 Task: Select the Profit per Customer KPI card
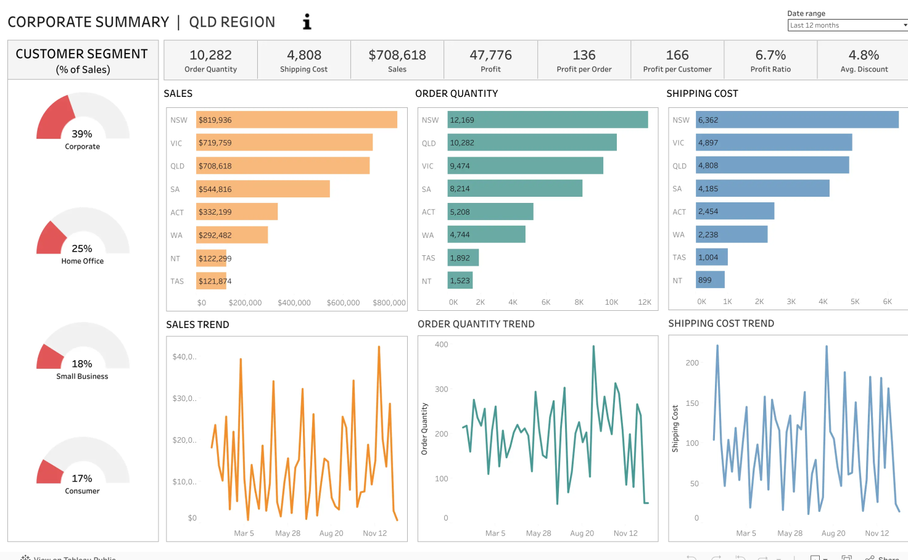[x=677, y=60]
